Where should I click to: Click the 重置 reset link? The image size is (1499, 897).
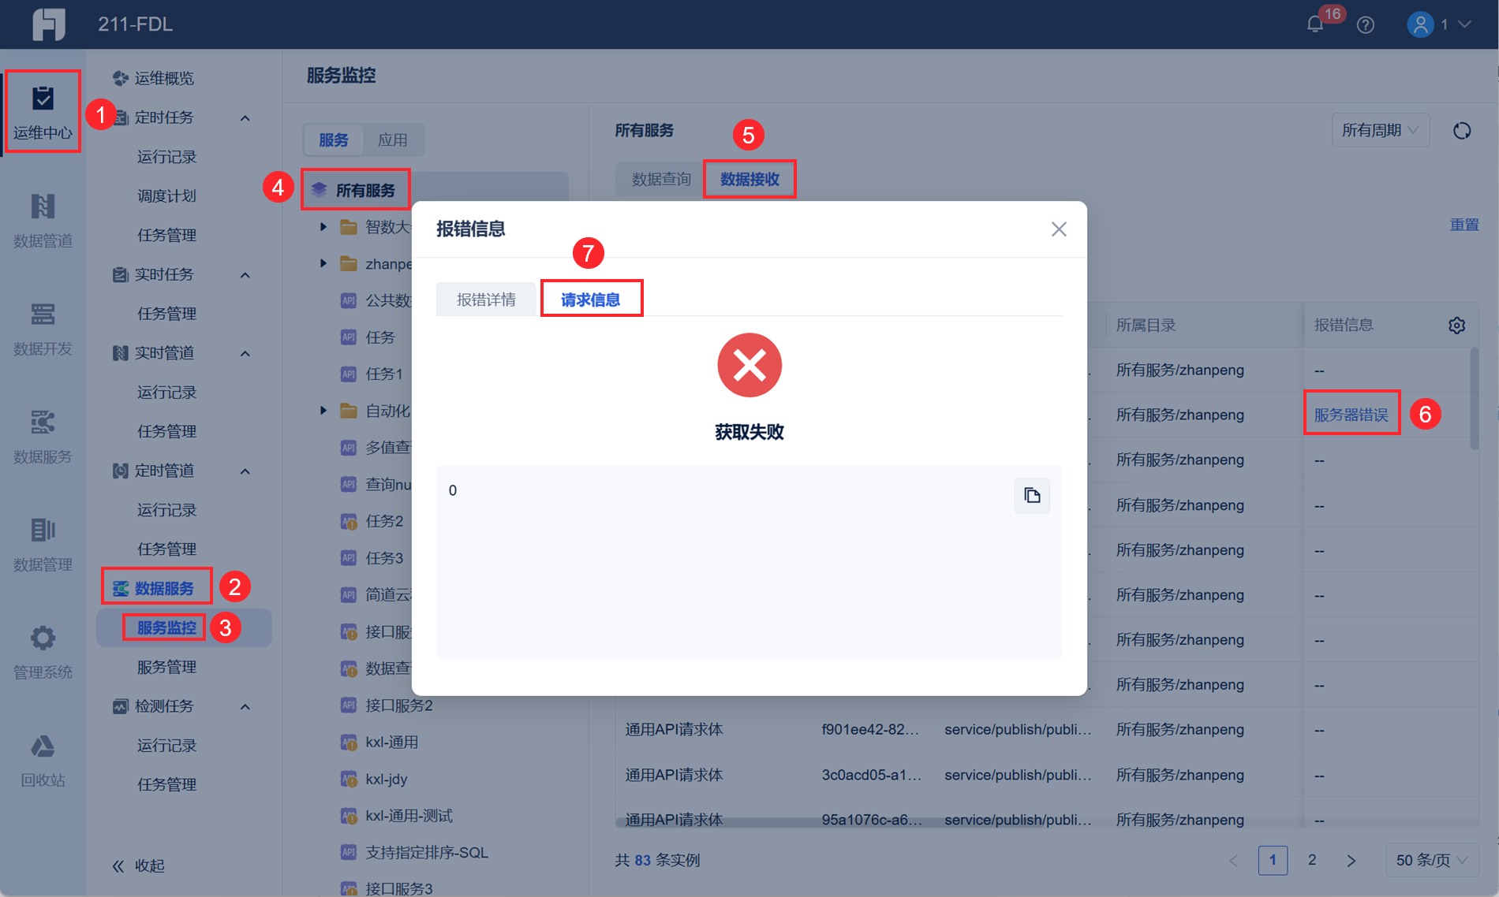1464,225
